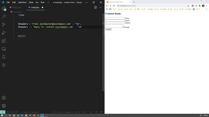The image size is (209, 117).
Task: Open the Dance bookmark folder
Action: [163, 9]
